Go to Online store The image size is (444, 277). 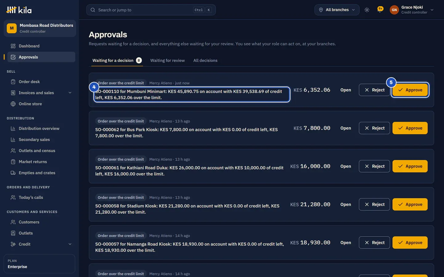point(41,104)
